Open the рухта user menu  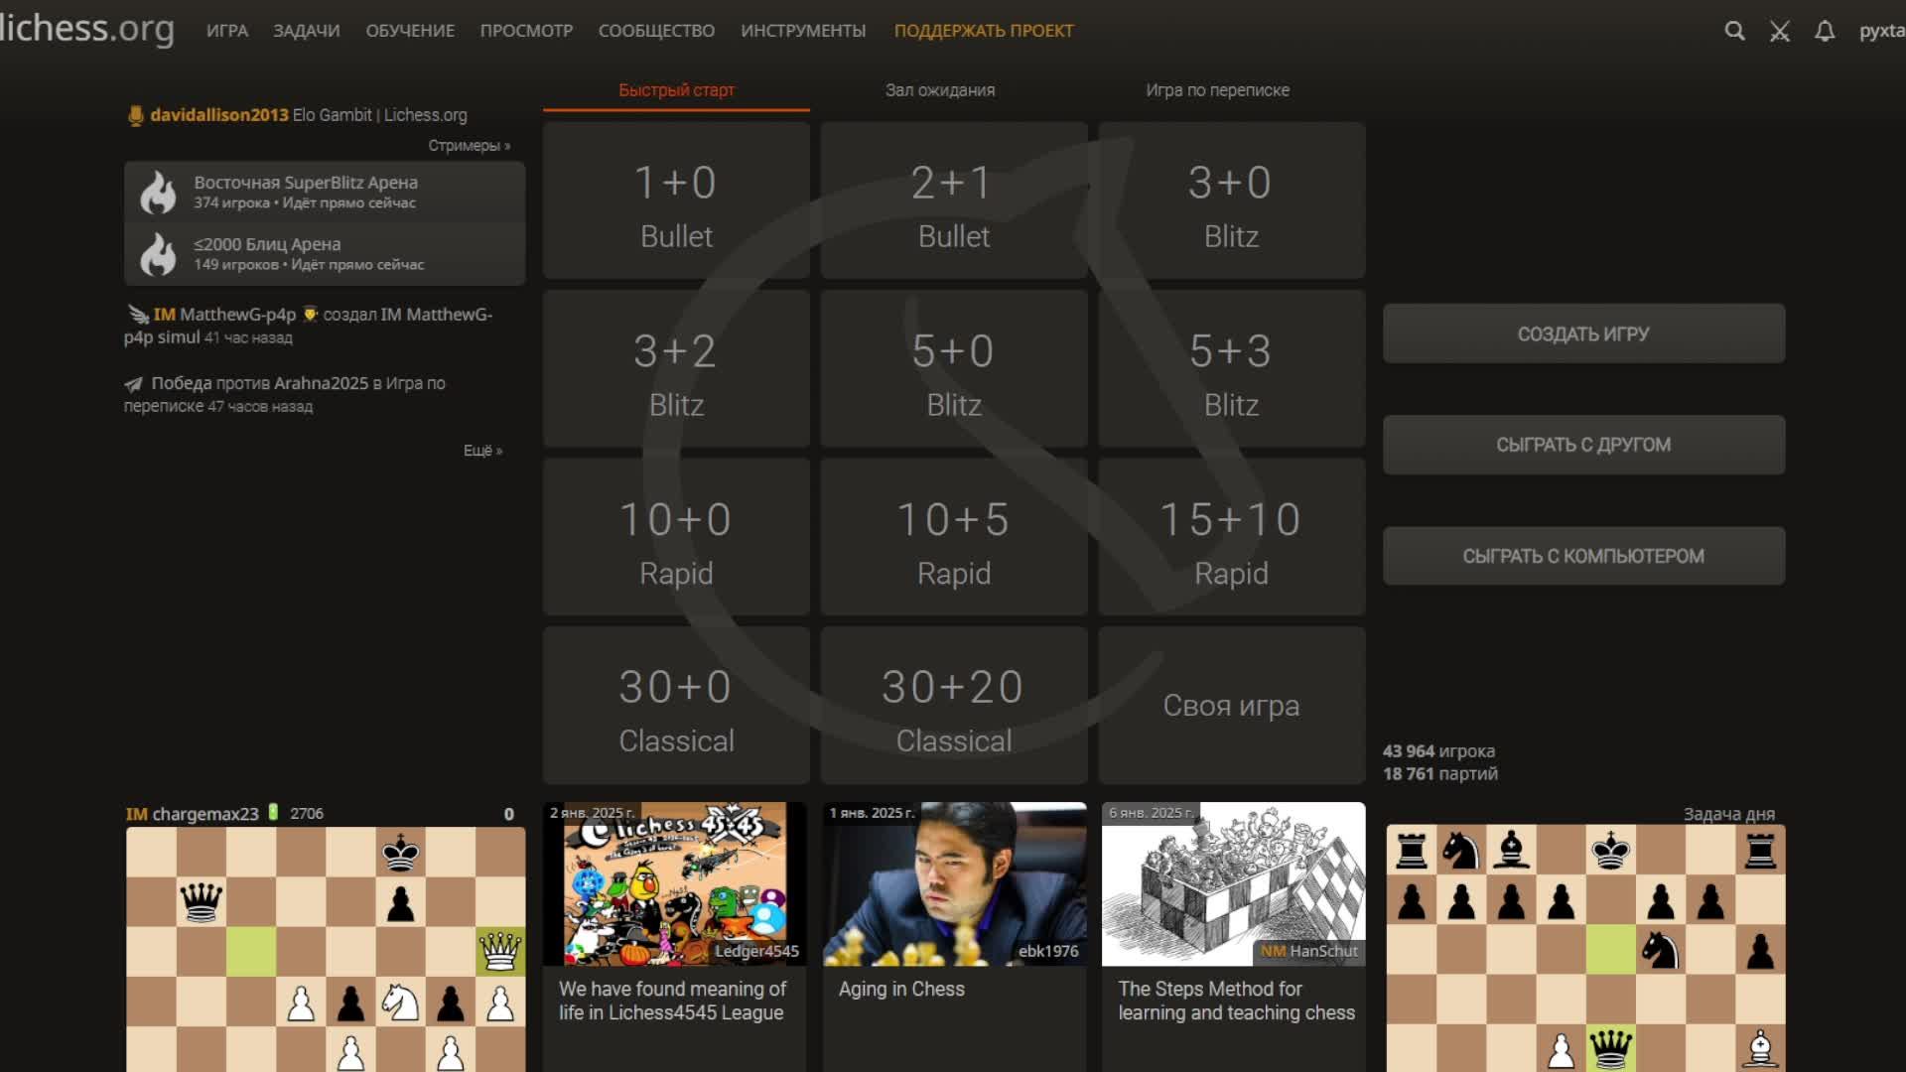tap(1881, 31)
